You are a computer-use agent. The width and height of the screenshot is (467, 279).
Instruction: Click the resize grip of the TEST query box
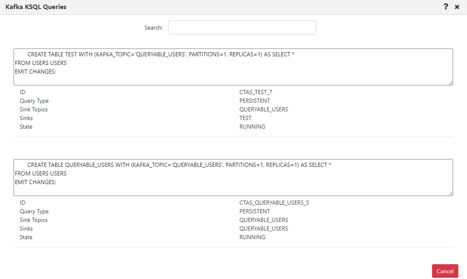(x=451, y=83)
